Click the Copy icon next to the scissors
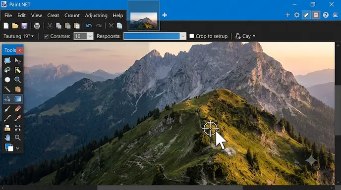 pyautogui.click(x=58, y=26)
